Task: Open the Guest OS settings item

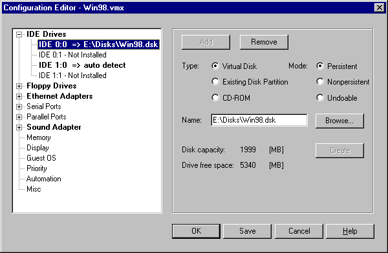Action: tap(41, 158)
